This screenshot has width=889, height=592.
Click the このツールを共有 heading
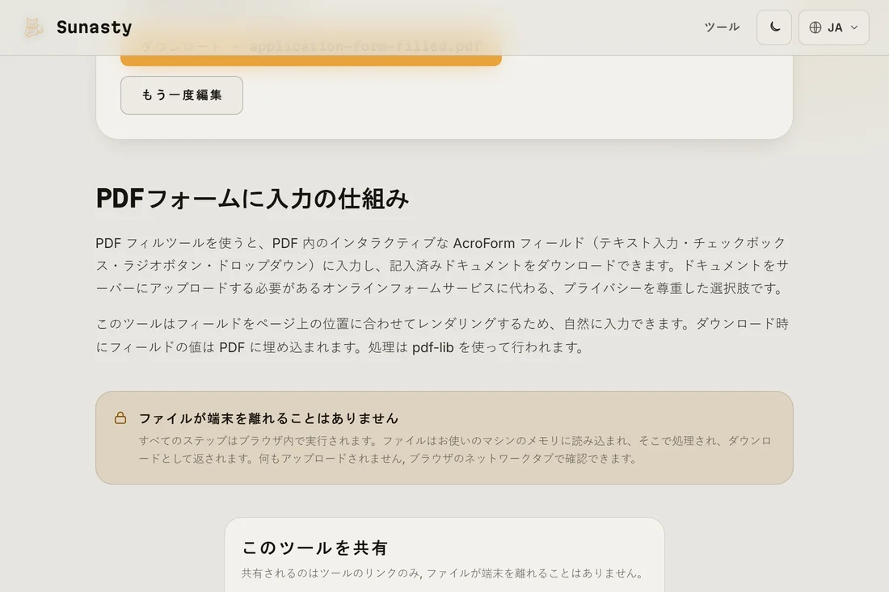tap(314, 548)
